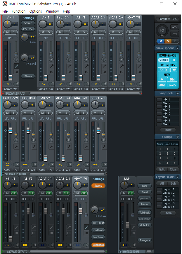Open the Options menu

coord(36,11)
